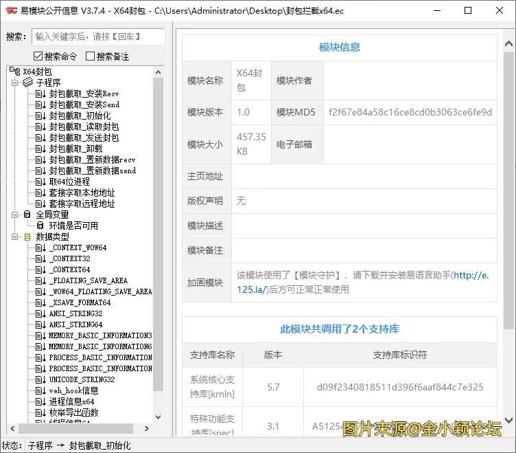Click the X64封包 root node icon
Image resolution: width=516 pixels, height=453 pixels.
coord(15,71)
